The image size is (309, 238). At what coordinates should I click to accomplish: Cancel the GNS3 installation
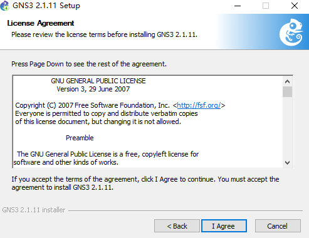(278, 226)
